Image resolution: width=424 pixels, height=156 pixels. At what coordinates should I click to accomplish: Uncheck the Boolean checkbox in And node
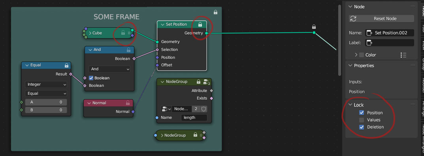(91, 78)
